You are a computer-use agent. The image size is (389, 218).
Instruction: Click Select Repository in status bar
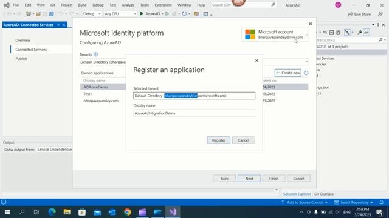(x=354, y=202)
